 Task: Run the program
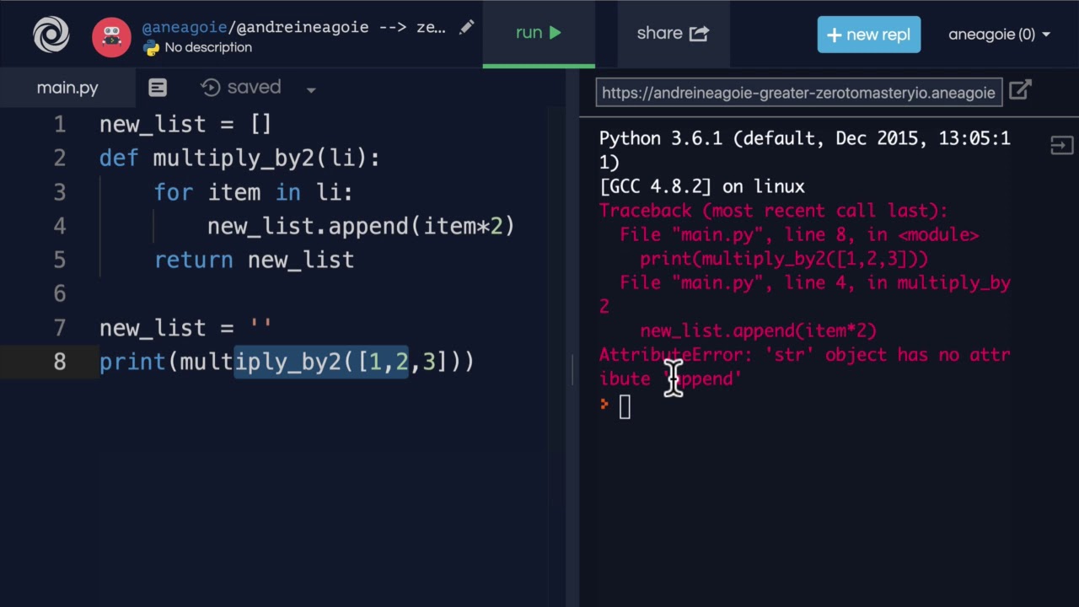(539, 33)
